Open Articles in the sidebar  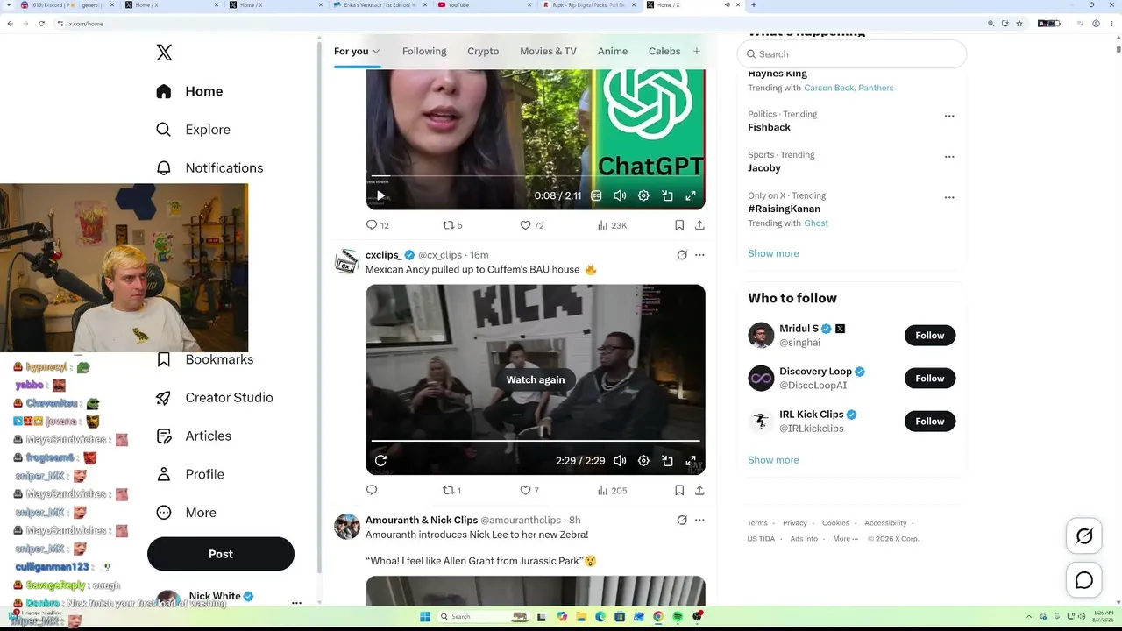pyautogui.click(x=194, y=436)
